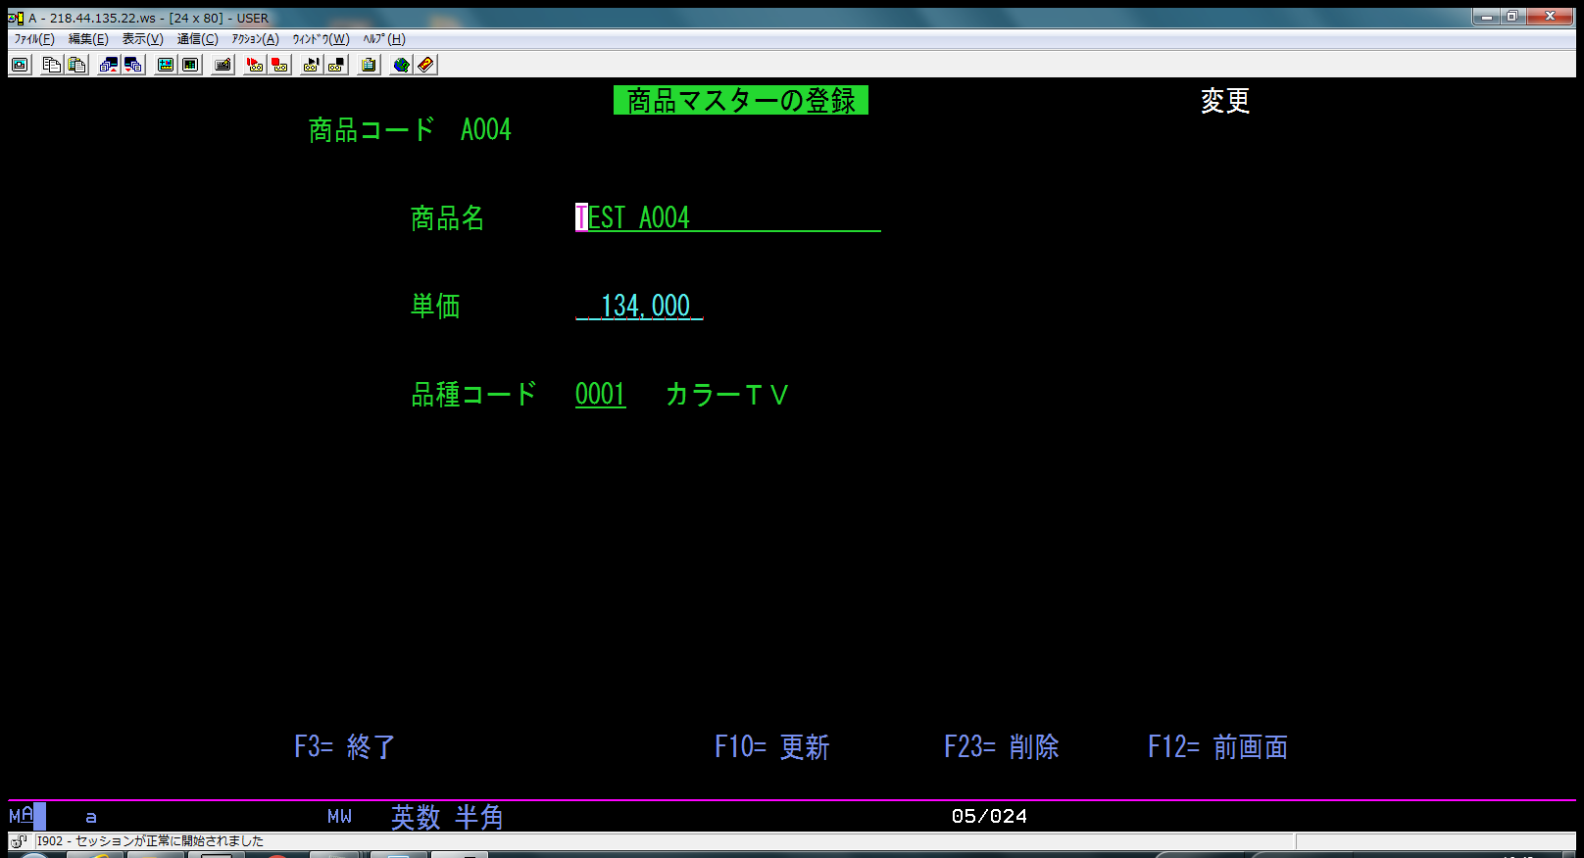
Task: Click the 単価 field showing 134,000
Action: click(639, 306)
